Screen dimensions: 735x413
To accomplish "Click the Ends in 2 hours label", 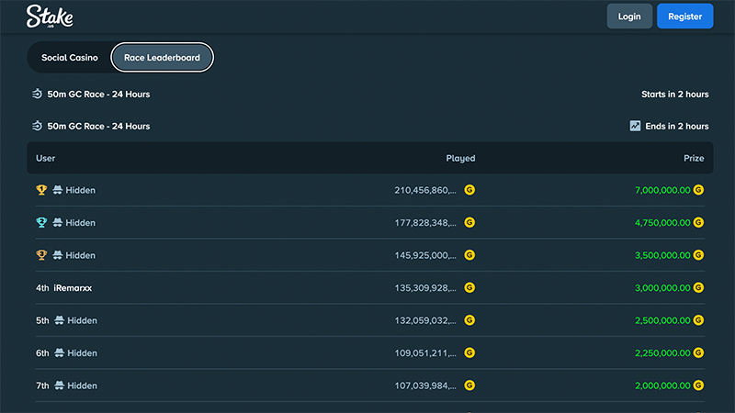I will pyautogui.click(x=677, y=126).
